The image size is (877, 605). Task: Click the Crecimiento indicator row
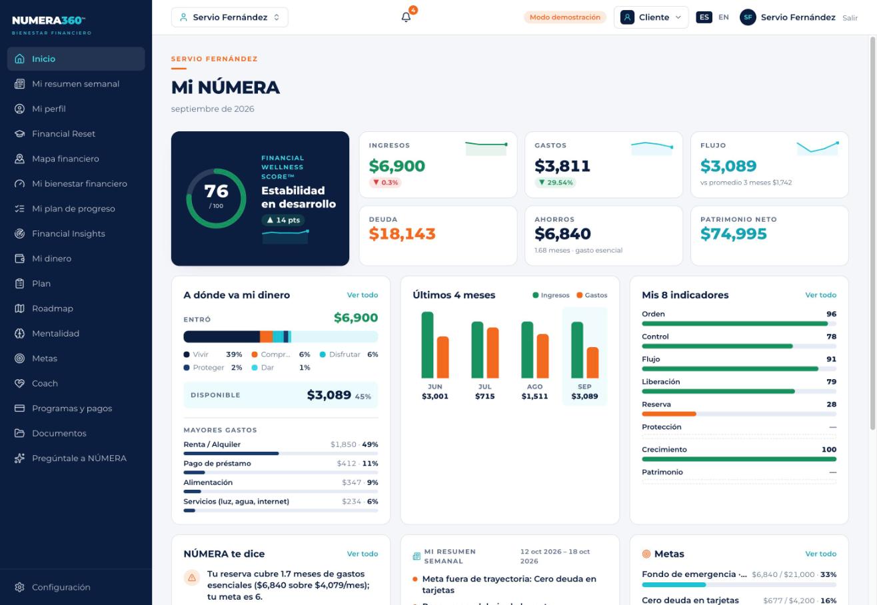(x=739, y=454)
